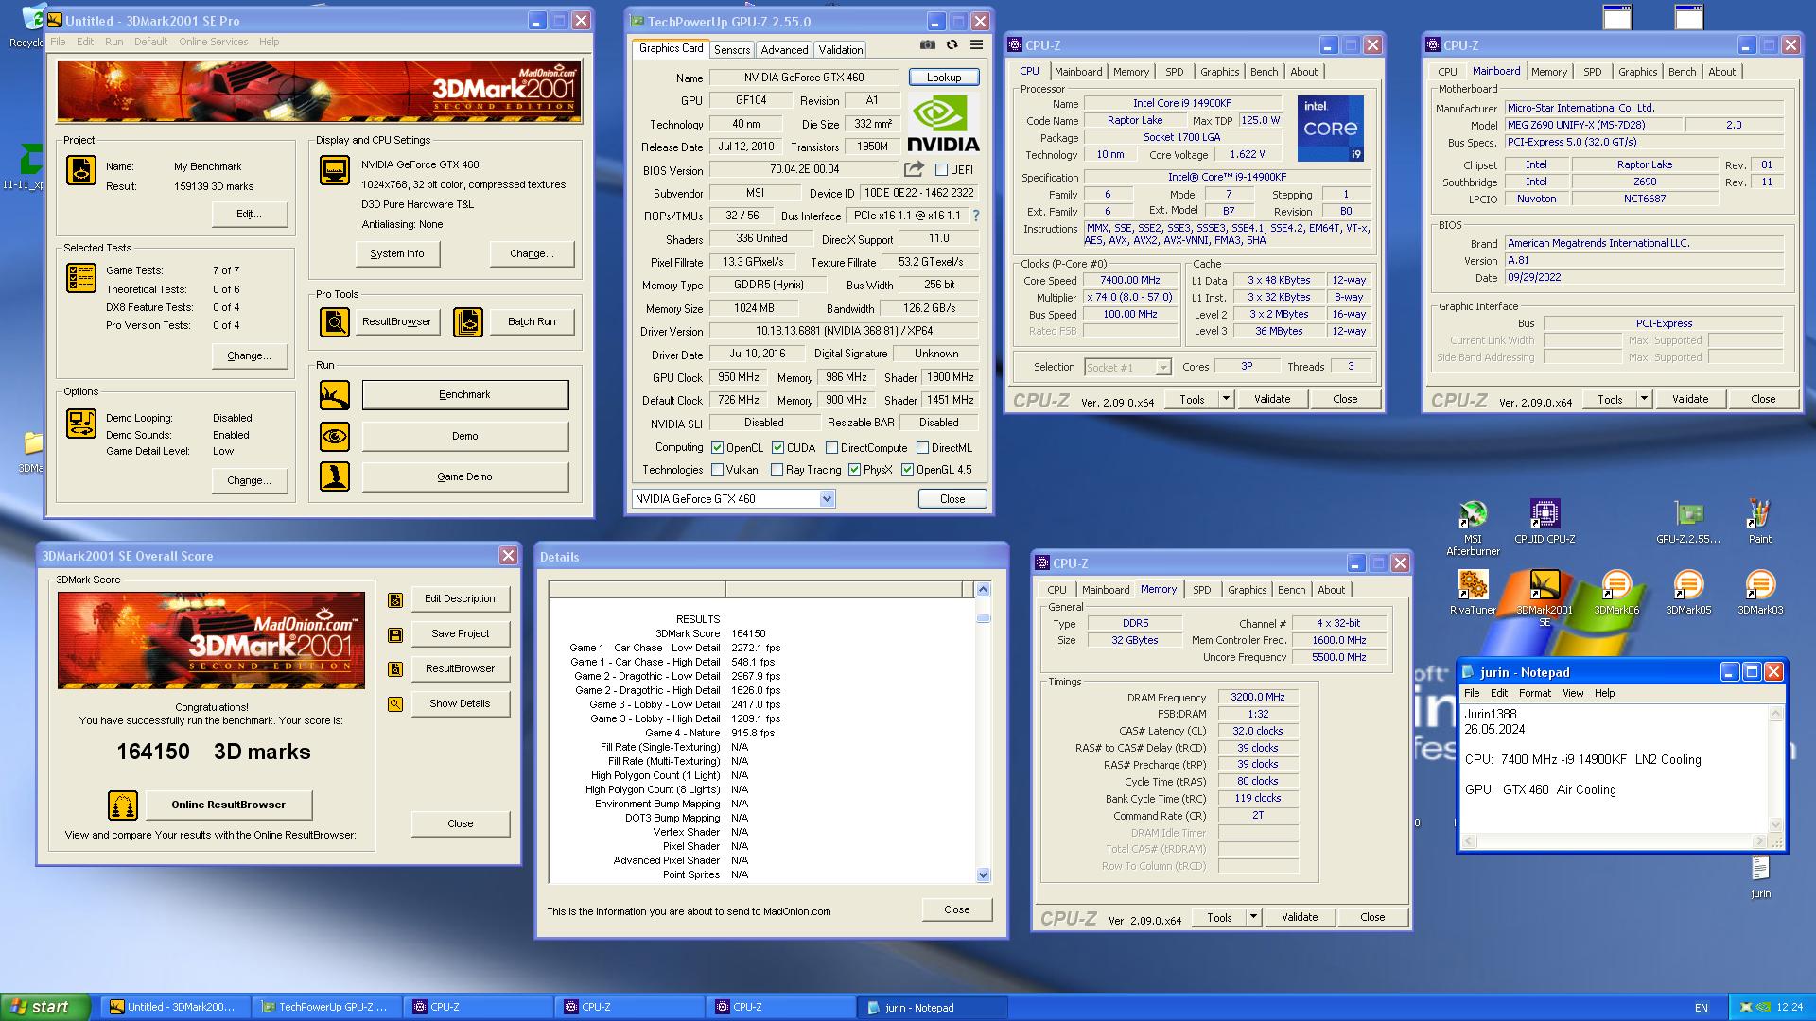Open Format menu in Notepad
The height and width of the screenshot is (1021, 1816).
click(1534, 693)
